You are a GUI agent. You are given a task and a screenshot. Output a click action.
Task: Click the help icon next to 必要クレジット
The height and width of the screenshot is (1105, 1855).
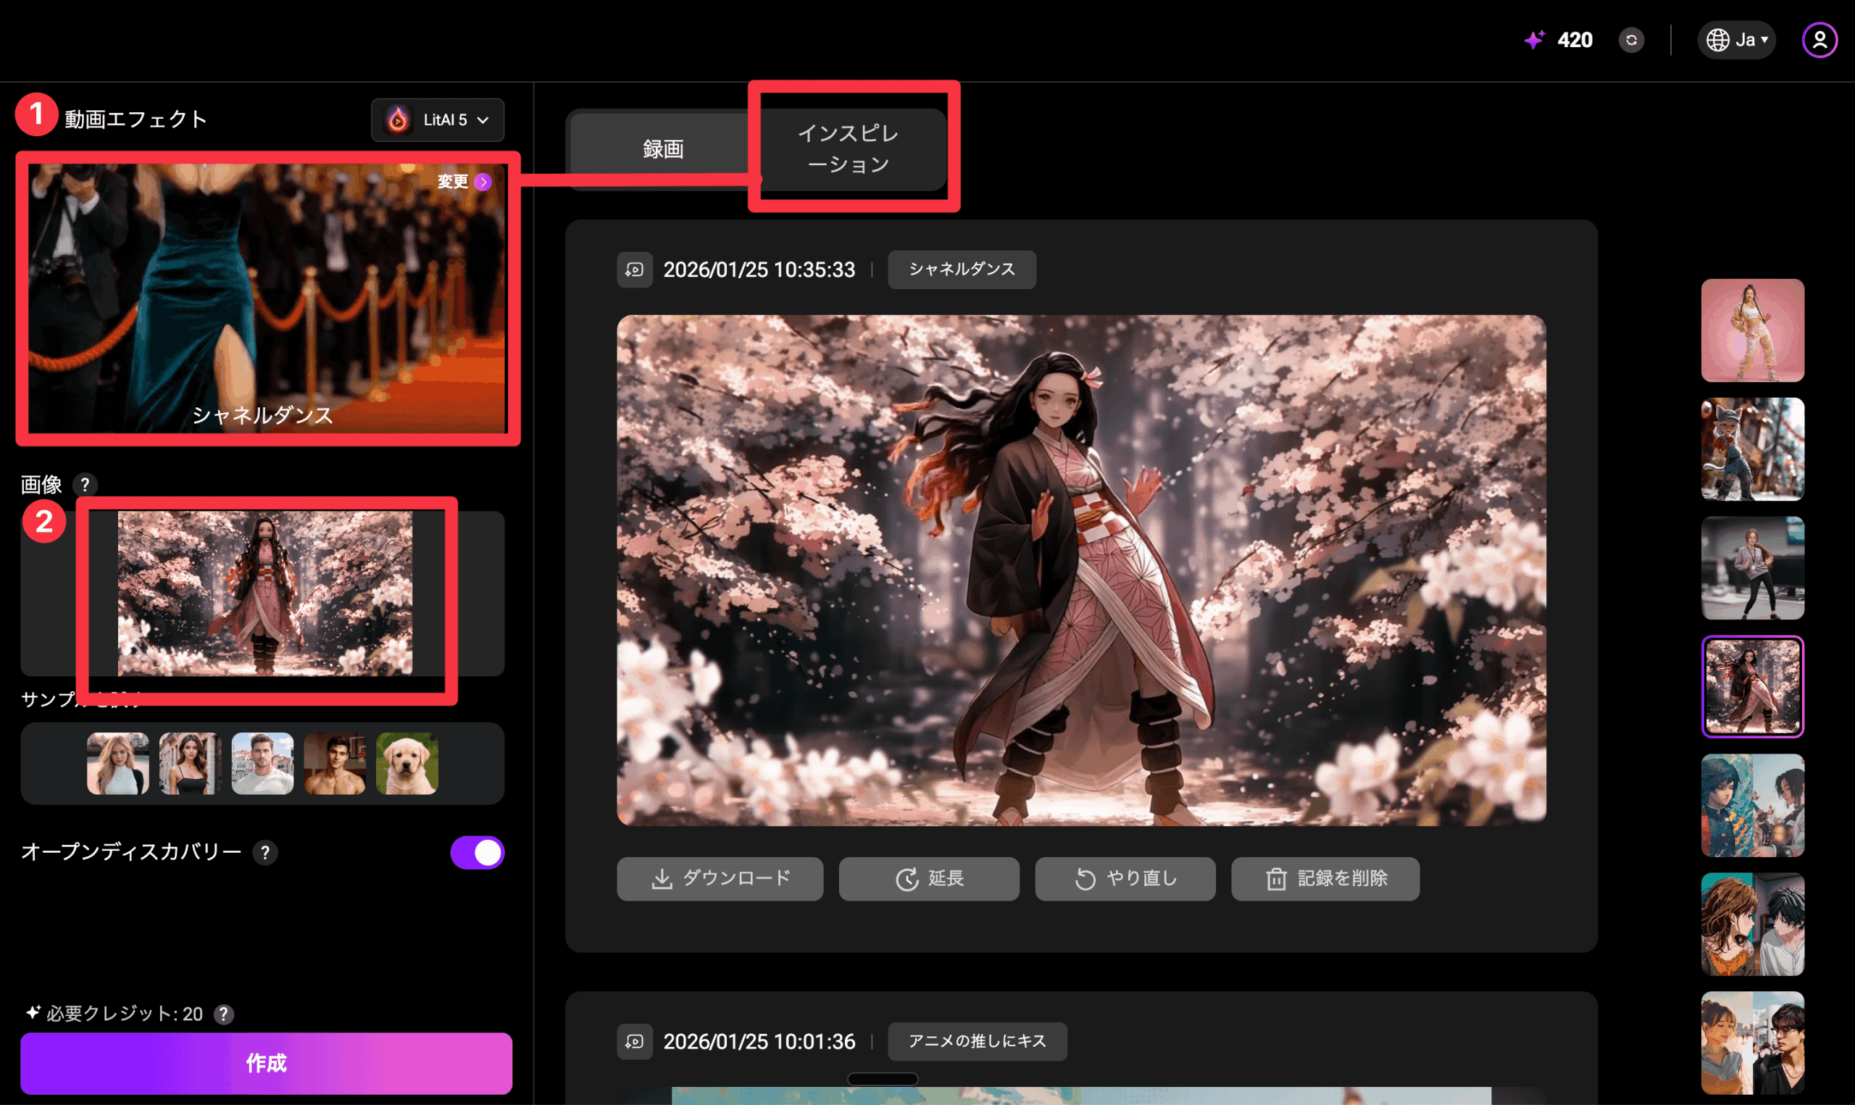[x=223, y=1014]
